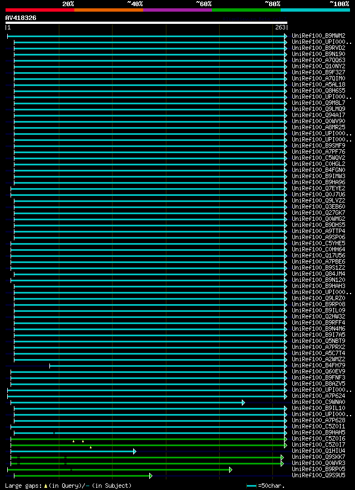The height and width of the screenshot is (490, 355).
Task: Click the green ~80% identity legend swatch
Action: [x=246, y=10]
